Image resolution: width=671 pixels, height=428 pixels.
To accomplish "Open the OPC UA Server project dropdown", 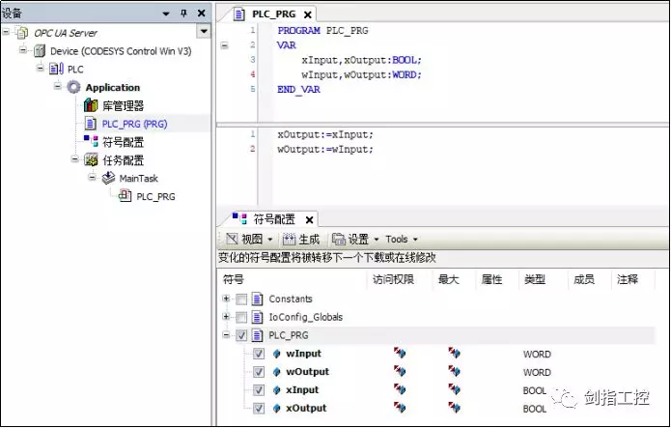I will point(203,32).
